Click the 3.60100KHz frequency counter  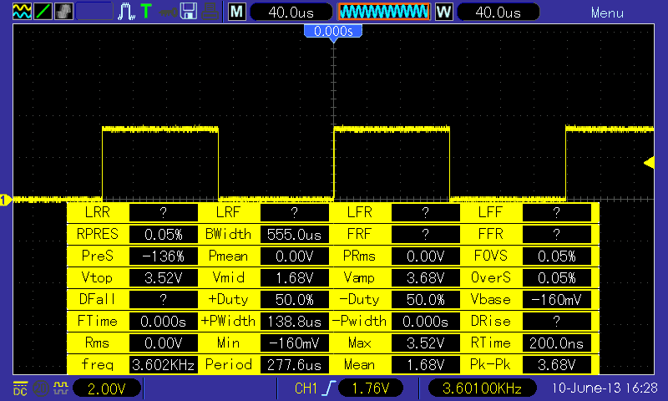coord(482,388)
